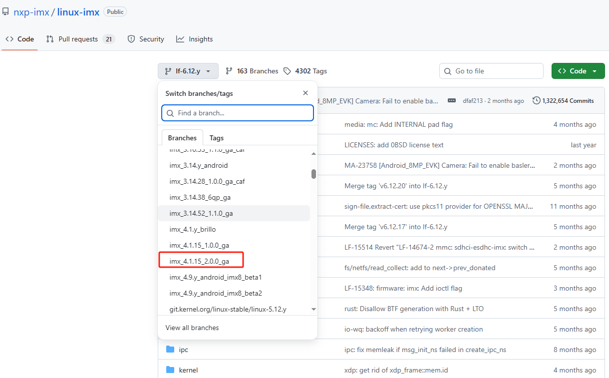Image resolution: width=609 pixels, height=378 pixels.
Task: Click the code brackets icon in Code tab
Action: click(9, 39)
